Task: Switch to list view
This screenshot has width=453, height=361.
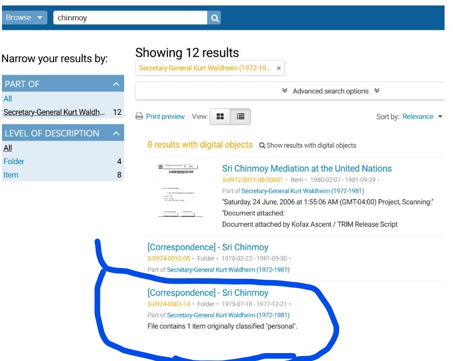Action: point(240,116)
